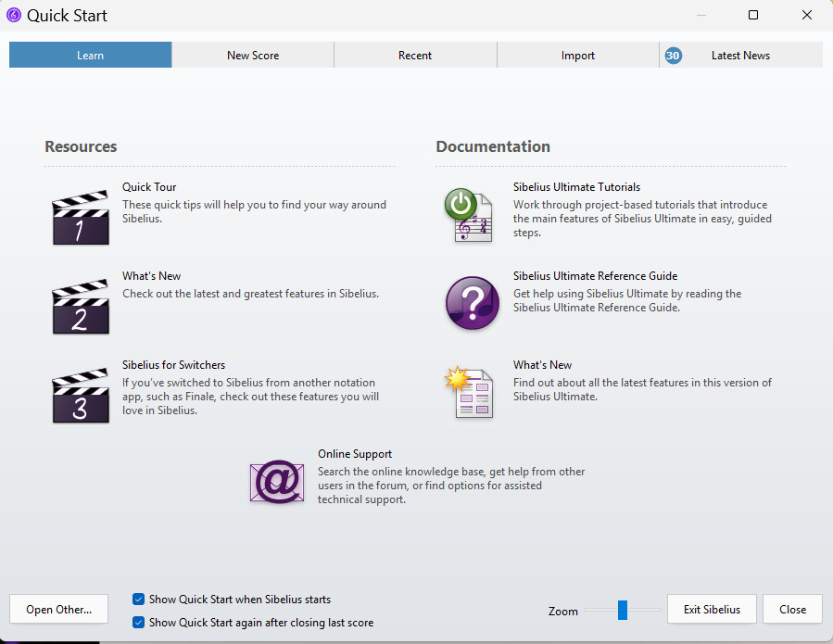Click the What's New clapperboard icon numbered 2
The image size is (833, 644).
(81, 307)
